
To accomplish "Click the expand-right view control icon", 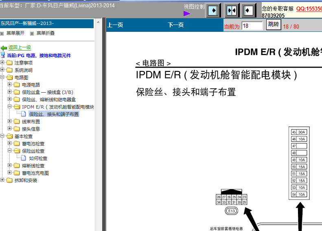I will pyautogui.click(x=213, y=10).
